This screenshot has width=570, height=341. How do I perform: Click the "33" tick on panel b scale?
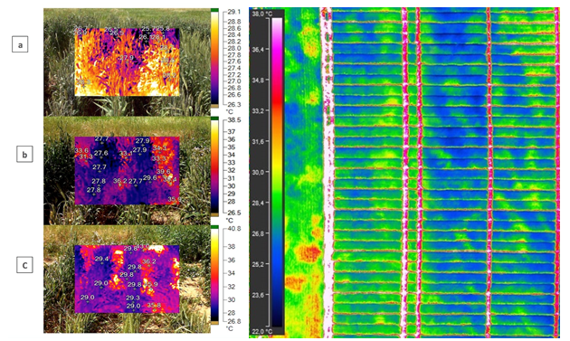tap(232, 163)
